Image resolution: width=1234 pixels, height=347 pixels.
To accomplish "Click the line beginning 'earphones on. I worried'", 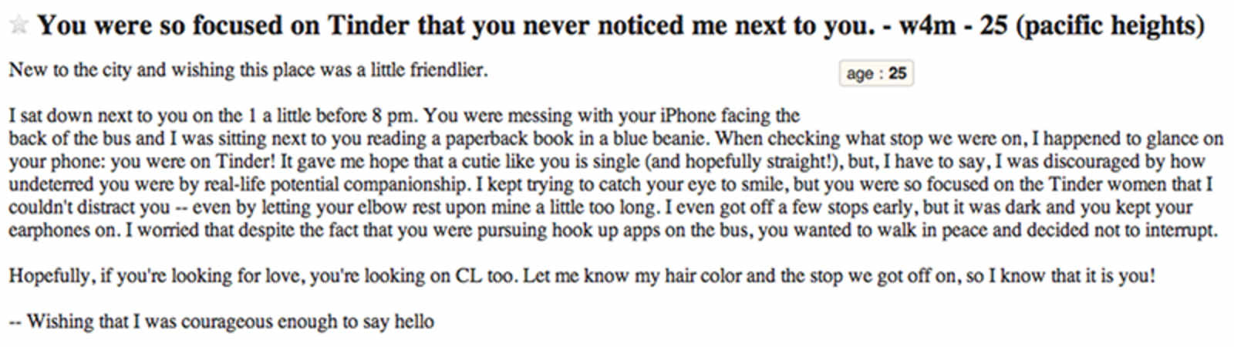I will pos(613,231).
